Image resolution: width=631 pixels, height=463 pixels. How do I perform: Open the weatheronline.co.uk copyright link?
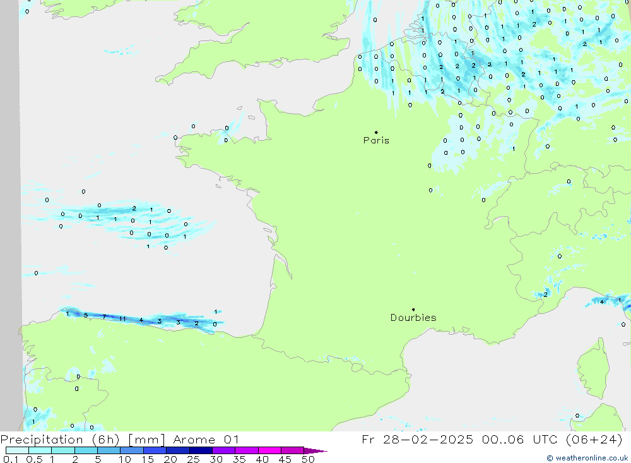pos(587,458)
